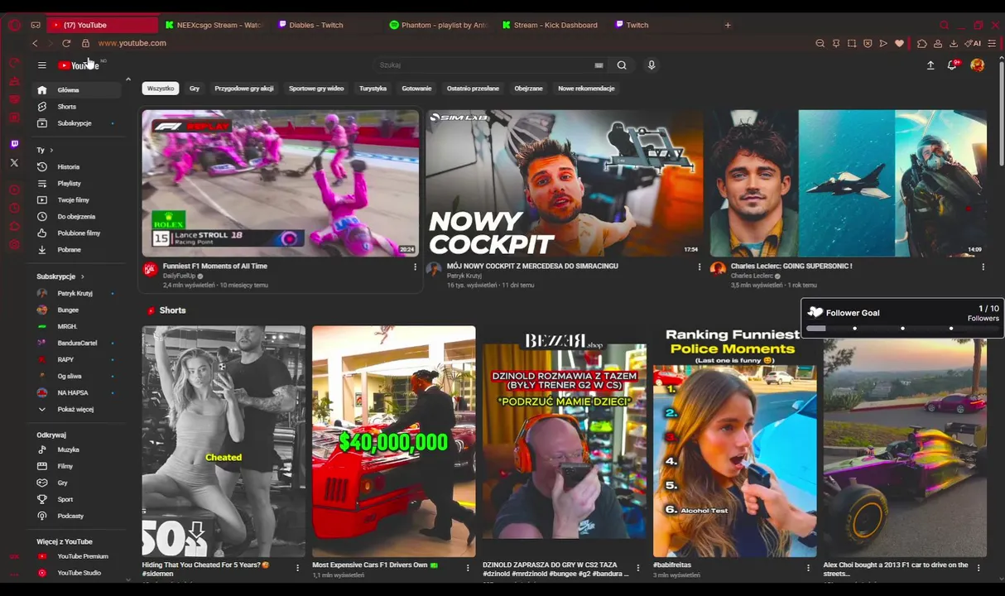
Task: Reload the page
Action: (66, 43)
